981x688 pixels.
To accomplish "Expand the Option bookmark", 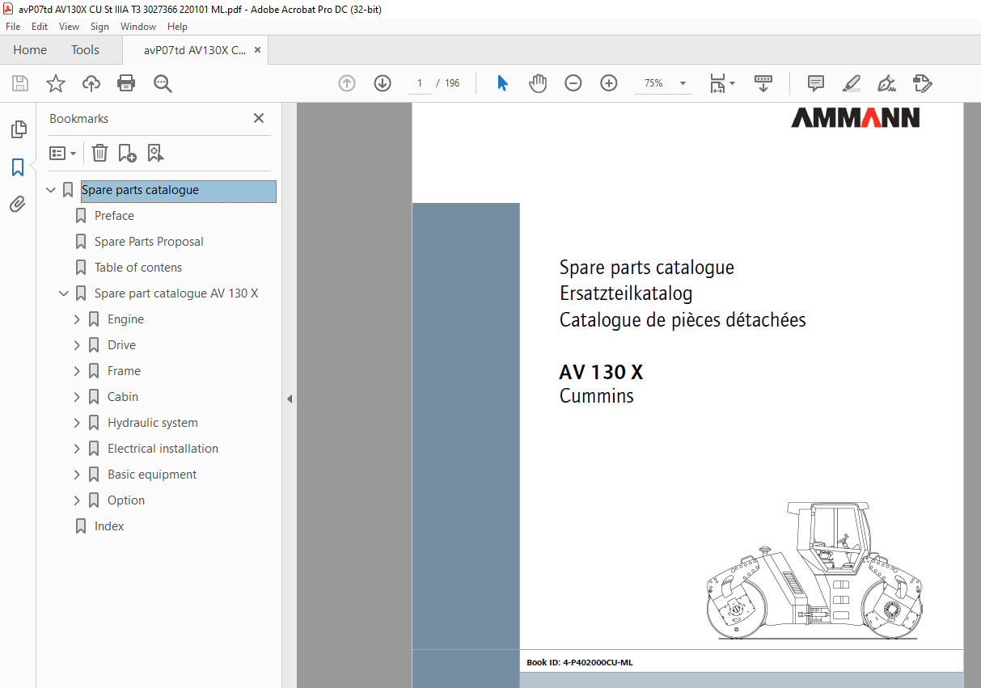I will 77,500.
